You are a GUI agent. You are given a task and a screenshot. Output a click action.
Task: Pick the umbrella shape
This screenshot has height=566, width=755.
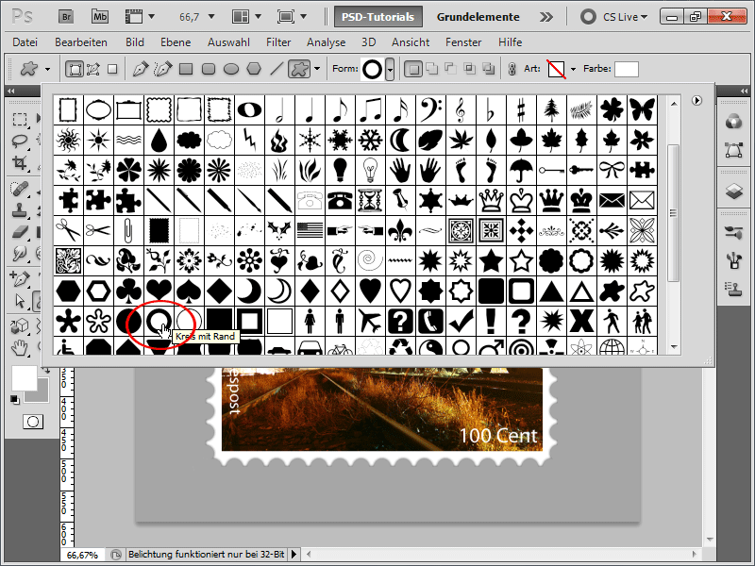tap(521, 170)
